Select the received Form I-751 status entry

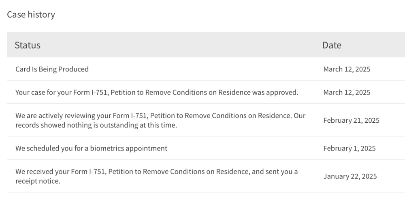(156, 176)
